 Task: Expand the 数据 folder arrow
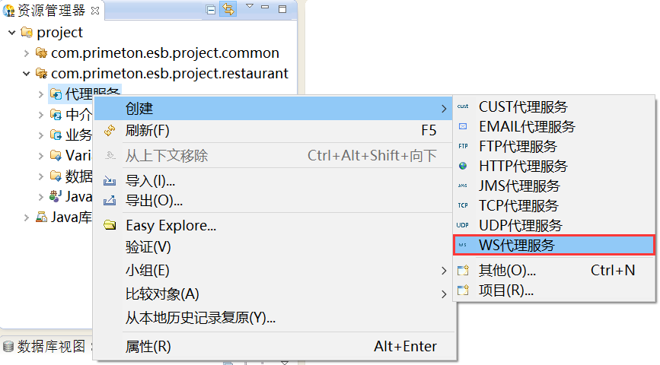coord(41,176)
